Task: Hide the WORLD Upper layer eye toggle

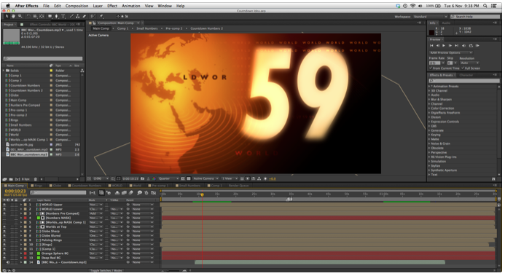Action: pyautogui.click(x=4, y=205)
